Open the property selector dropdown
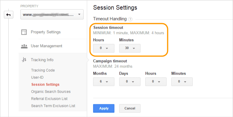This screenshot has width=233, height=117. (x=52, y=15)
